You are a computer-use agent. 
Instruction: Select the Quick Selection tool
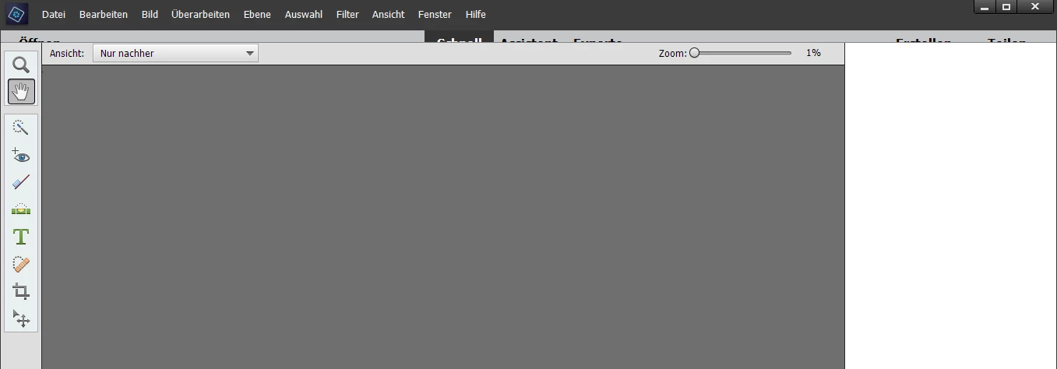(21, 128)
